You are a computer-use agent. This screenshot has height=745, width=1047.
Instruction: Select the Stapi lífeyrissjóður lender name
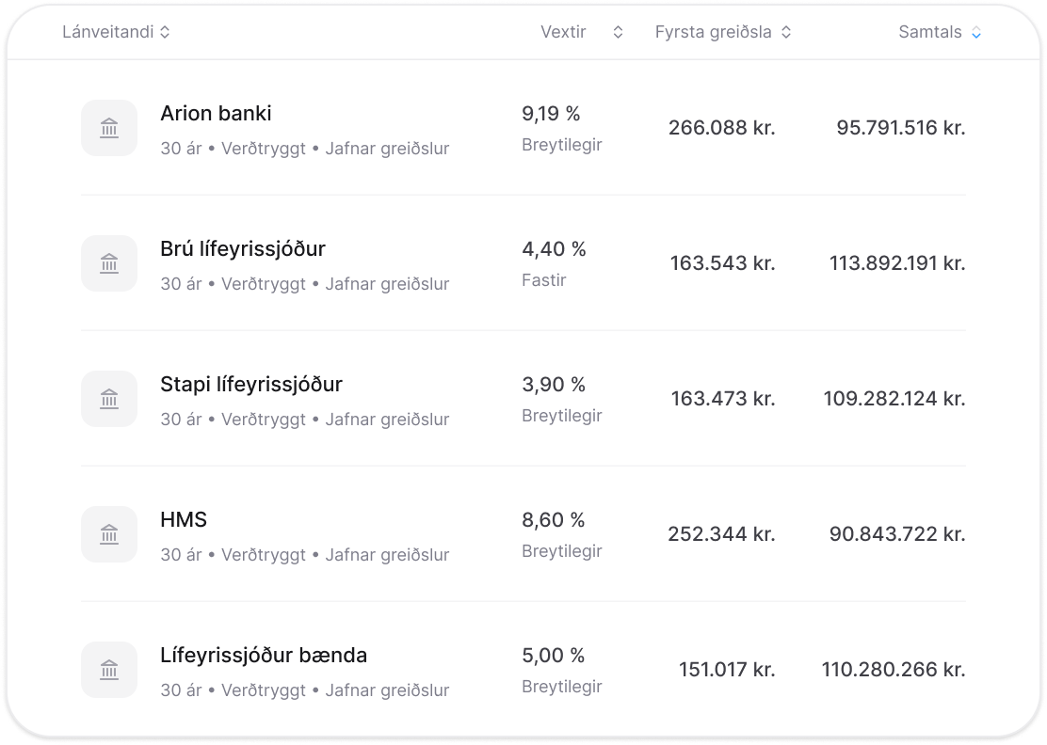(251, 385)
